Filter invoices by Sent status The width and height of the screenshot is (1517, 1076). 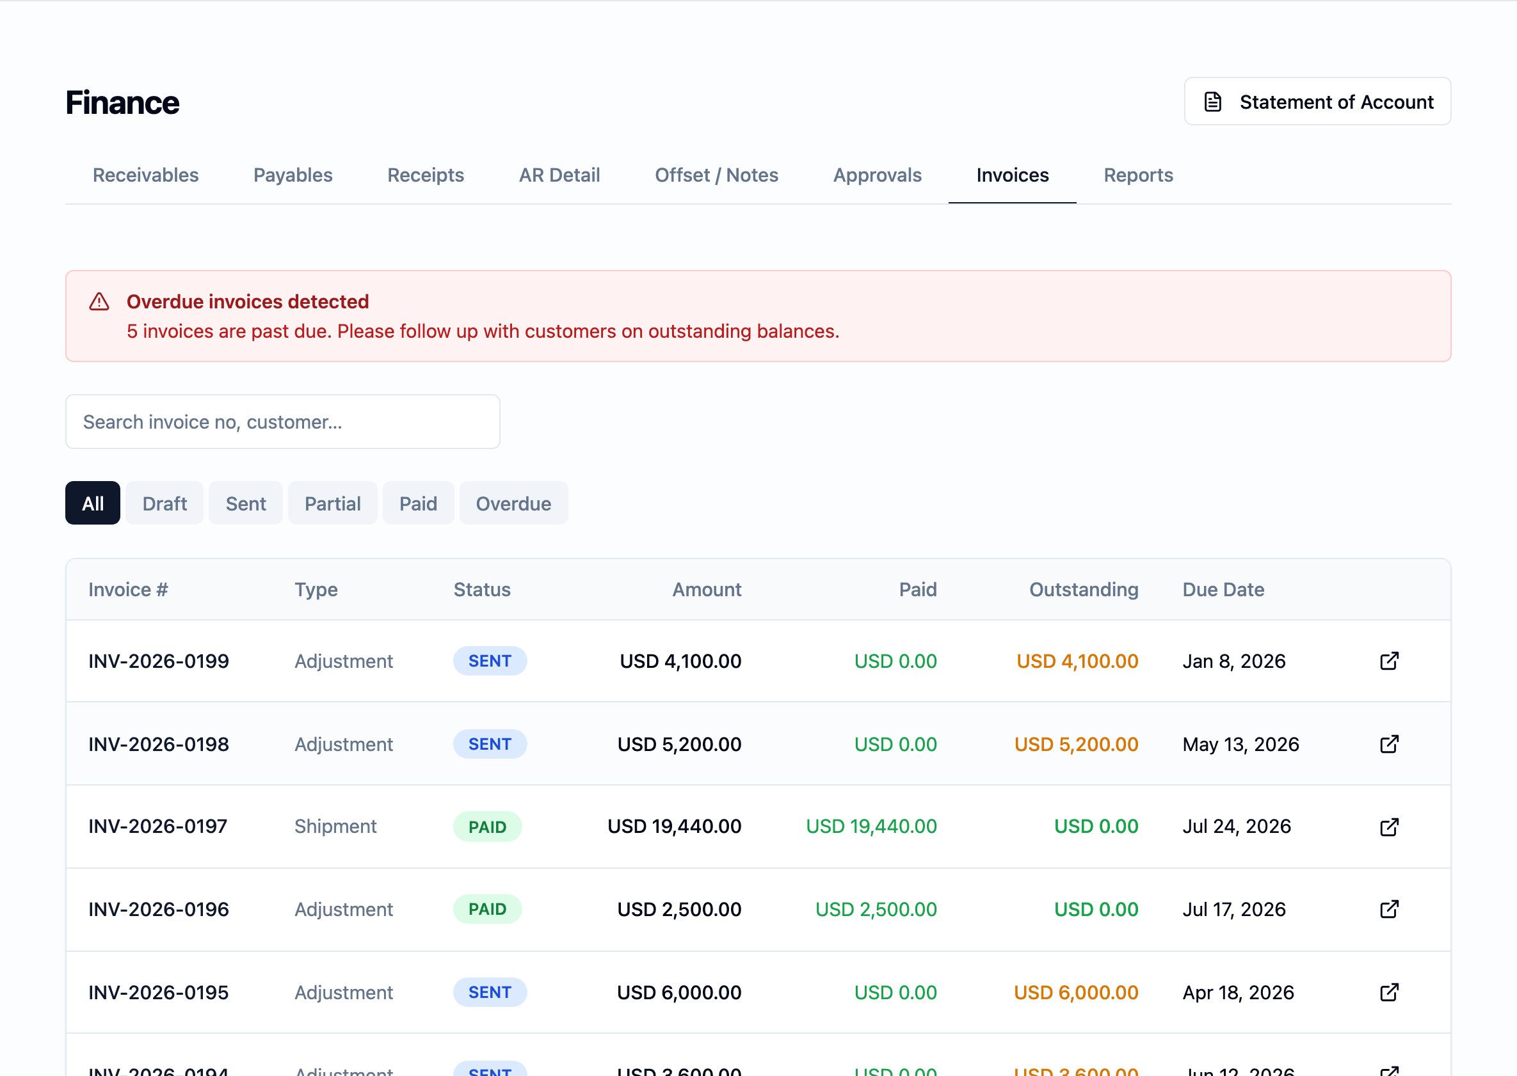coord(246,503)
